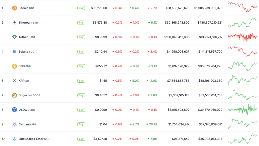Select the BNB coin logo
259x146 pixels.
point(14,66)
